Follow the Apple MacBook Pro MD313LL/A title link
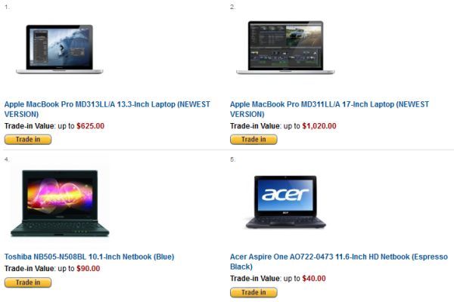The image size is (454, 302). tap(107, 109)
